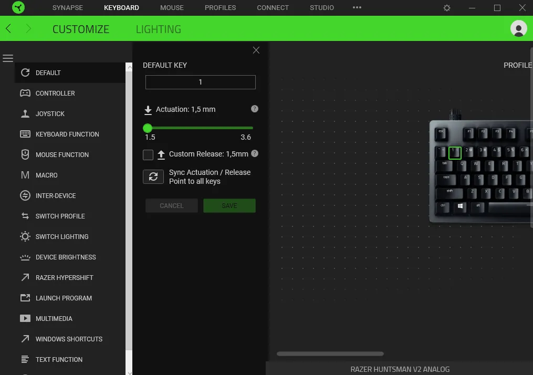Open the PROFILES menu
533x375 pixels.
pos(220,7)
